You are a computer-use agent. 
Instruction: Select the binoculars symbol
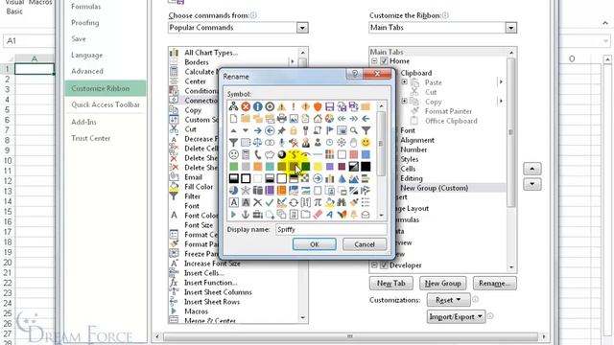(x=342, y=202)
